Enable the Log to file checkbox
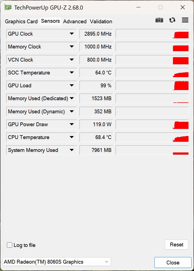 pyautogui.click(x=10, y=245)
